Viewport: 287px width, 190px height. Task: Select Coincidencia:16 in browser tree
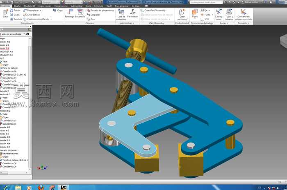click(x=8, y=124)
